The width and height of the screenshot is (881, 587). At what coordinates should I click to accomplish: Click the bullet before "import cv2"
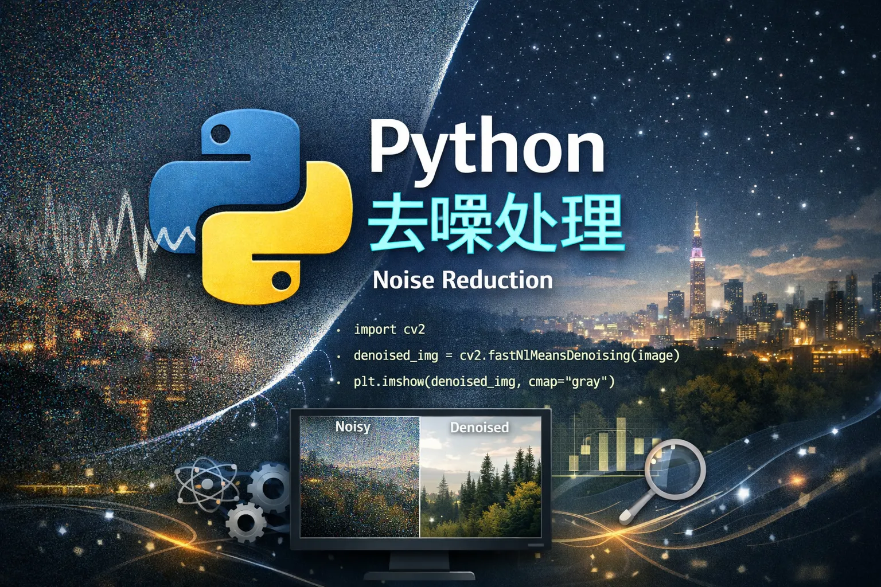tap(339, 331)
